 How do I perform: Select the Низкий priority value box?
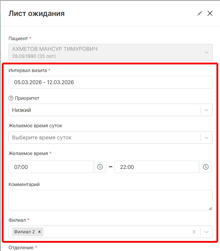pos(103,110)
